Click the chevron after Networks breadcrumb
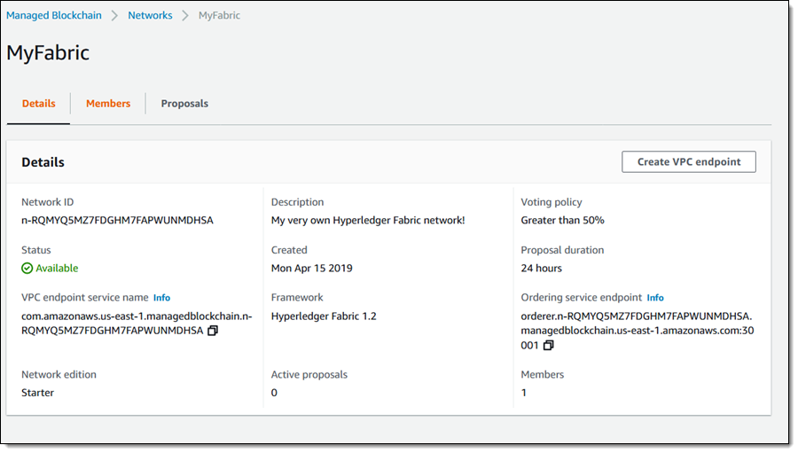The height and width of the screenshot is (453, 798). click(x=184, y=16)
